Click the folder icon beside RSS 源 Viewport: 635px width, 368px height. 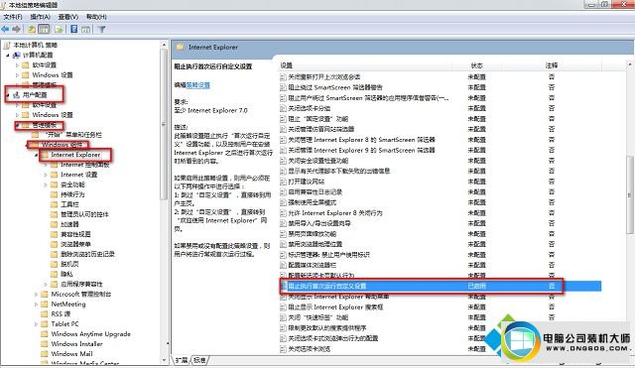click(x=45, y=313)
